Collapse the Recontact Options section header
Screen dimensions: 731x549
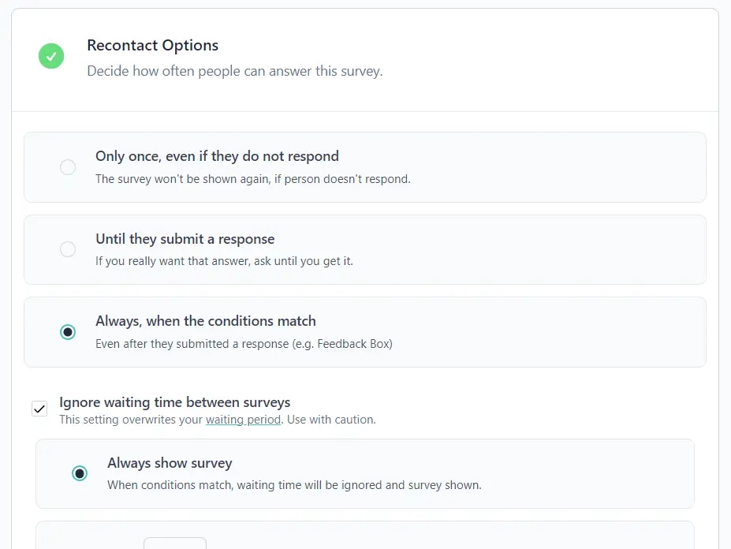point(365,60)
